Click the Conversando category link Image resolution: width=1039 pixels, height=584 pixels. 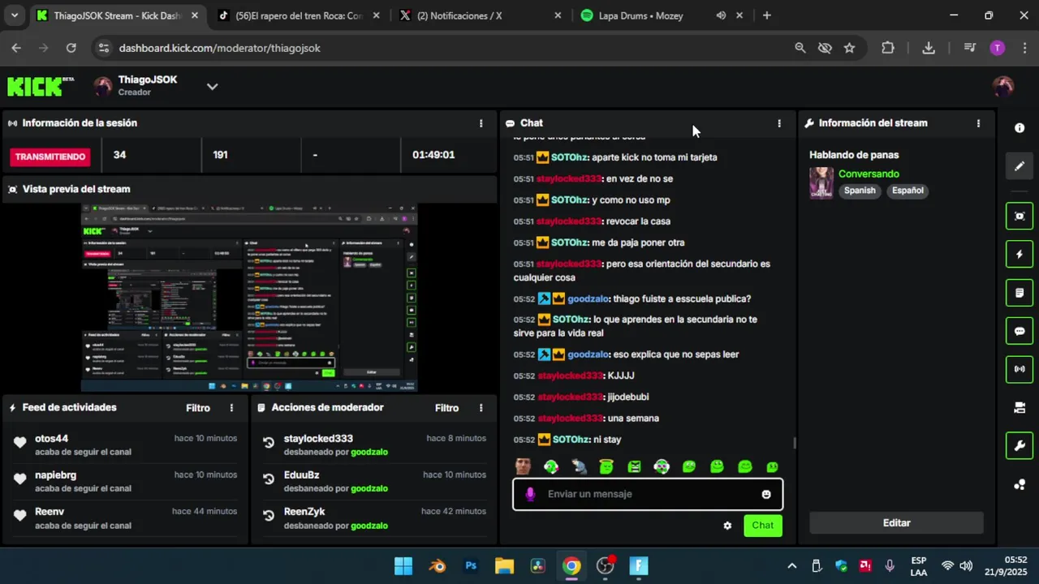coord(869,174)
